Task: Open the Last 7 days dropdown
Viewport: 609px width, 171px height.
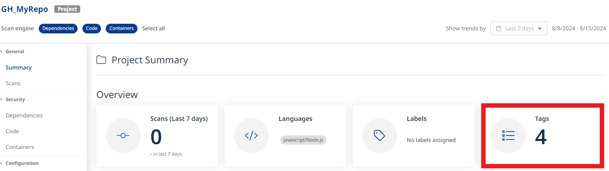Action: pyautogui.click(x=519, y=28)
